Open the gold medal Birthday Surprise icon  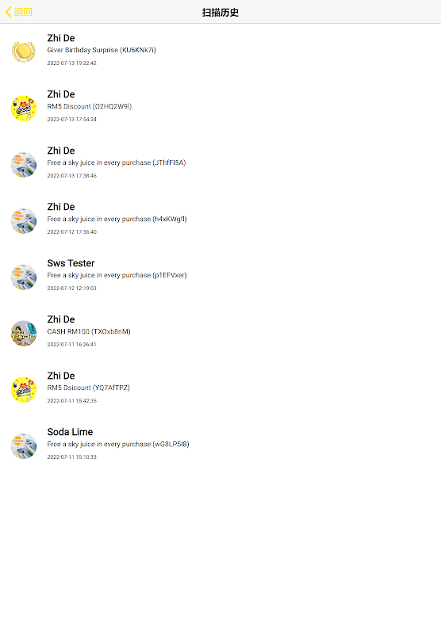pos(24,52)
